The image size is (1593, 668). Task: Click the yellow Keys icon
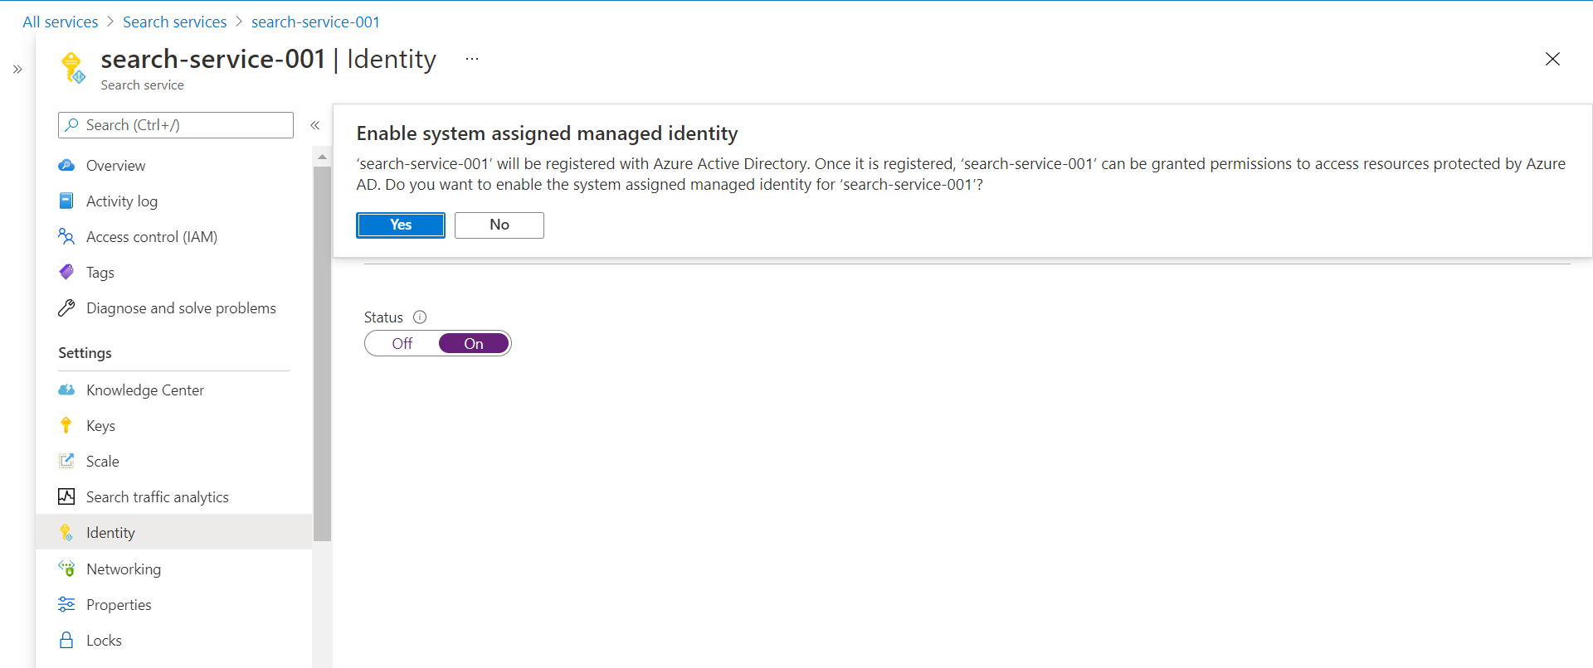click(66, 425)
